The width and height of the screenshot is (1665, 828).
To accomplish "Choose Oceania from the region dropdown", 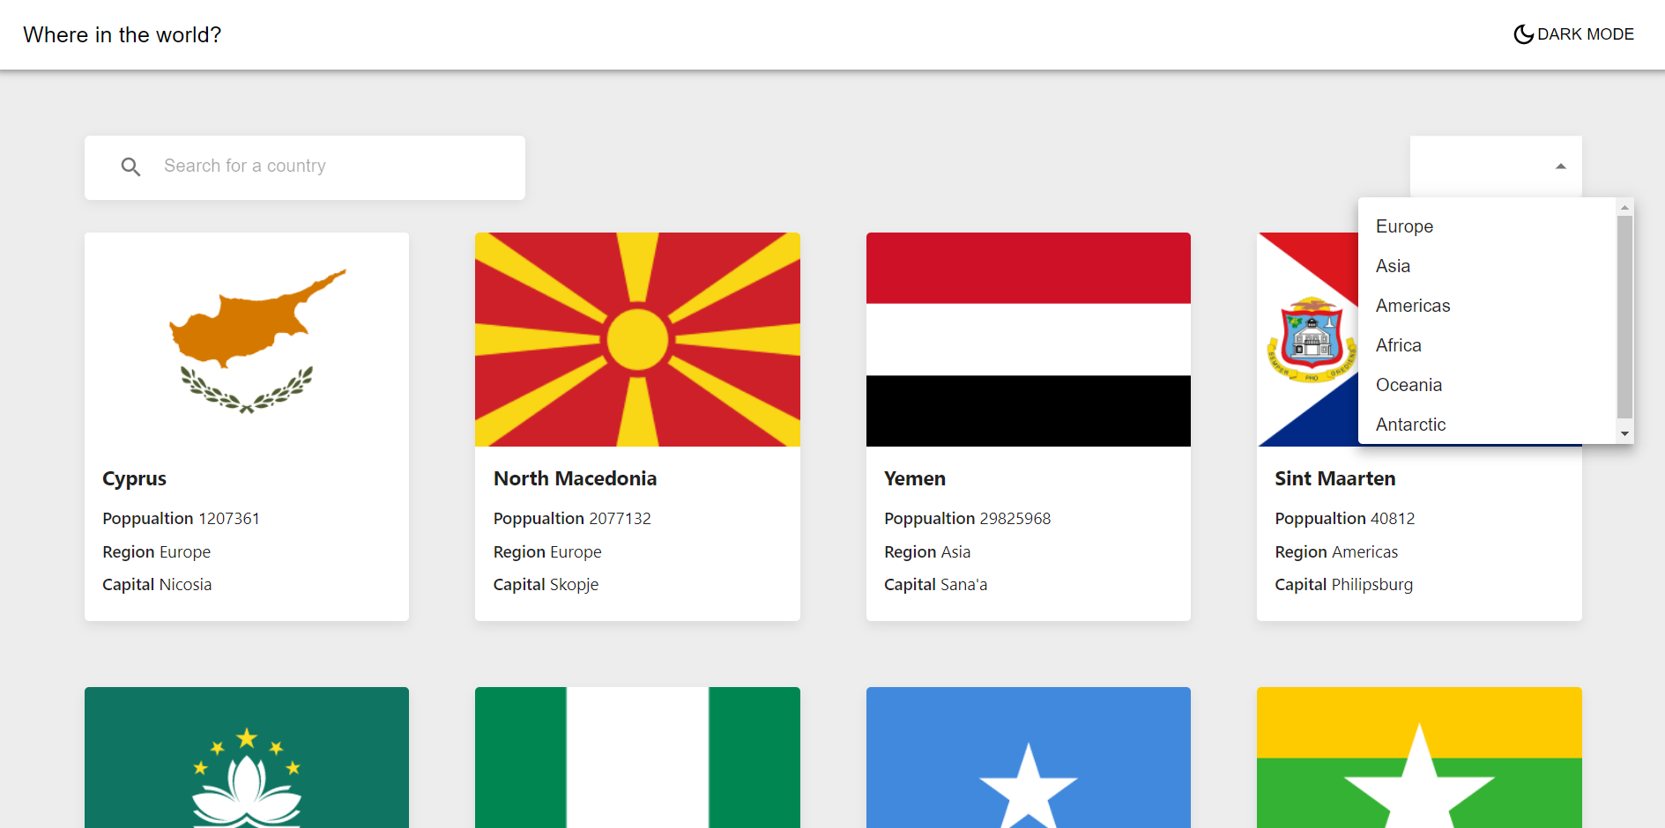I will coord(1409,385).
